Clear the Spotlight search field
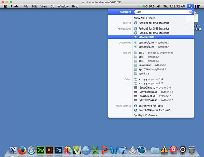This screenshot has width=204, height=157. point(190,12)
